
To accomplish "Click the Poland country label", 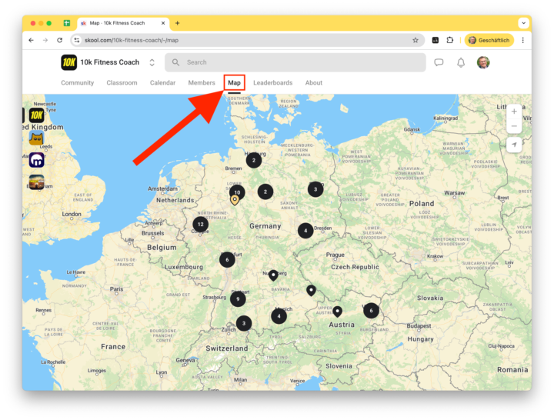I will [x=422, y=204].
